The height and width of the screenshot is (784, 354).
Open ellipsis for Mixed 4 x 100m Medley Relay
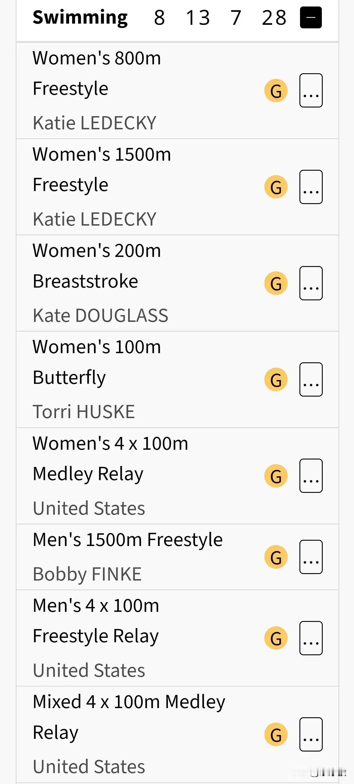(311, 734)
